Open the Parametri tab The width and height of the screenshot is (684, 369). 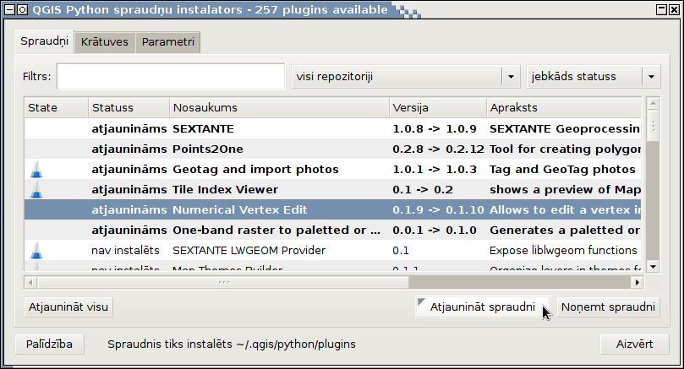tap(168, 42)
